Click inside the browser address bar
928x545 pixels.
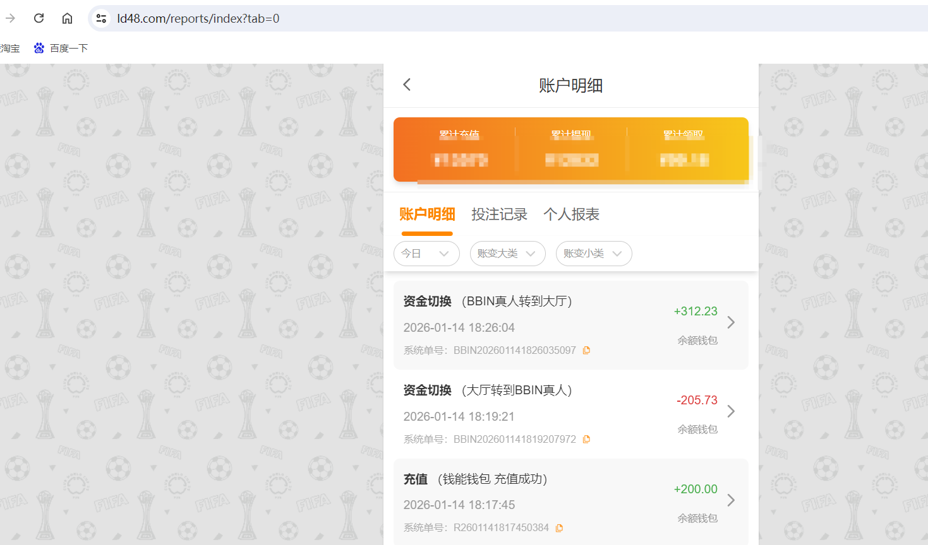[253, 18]
